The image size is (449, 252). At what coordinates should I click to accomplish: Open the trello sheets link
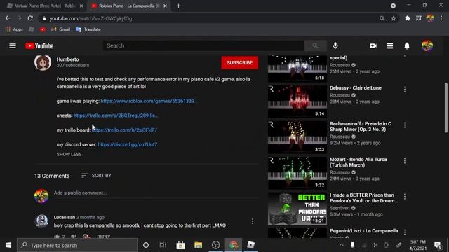tap(116, 115)
